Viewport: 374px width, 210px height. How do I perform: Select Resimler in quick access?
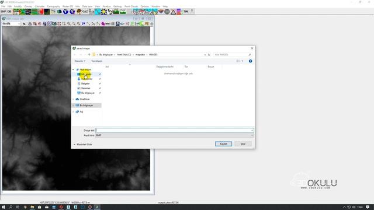pos(86,88)
